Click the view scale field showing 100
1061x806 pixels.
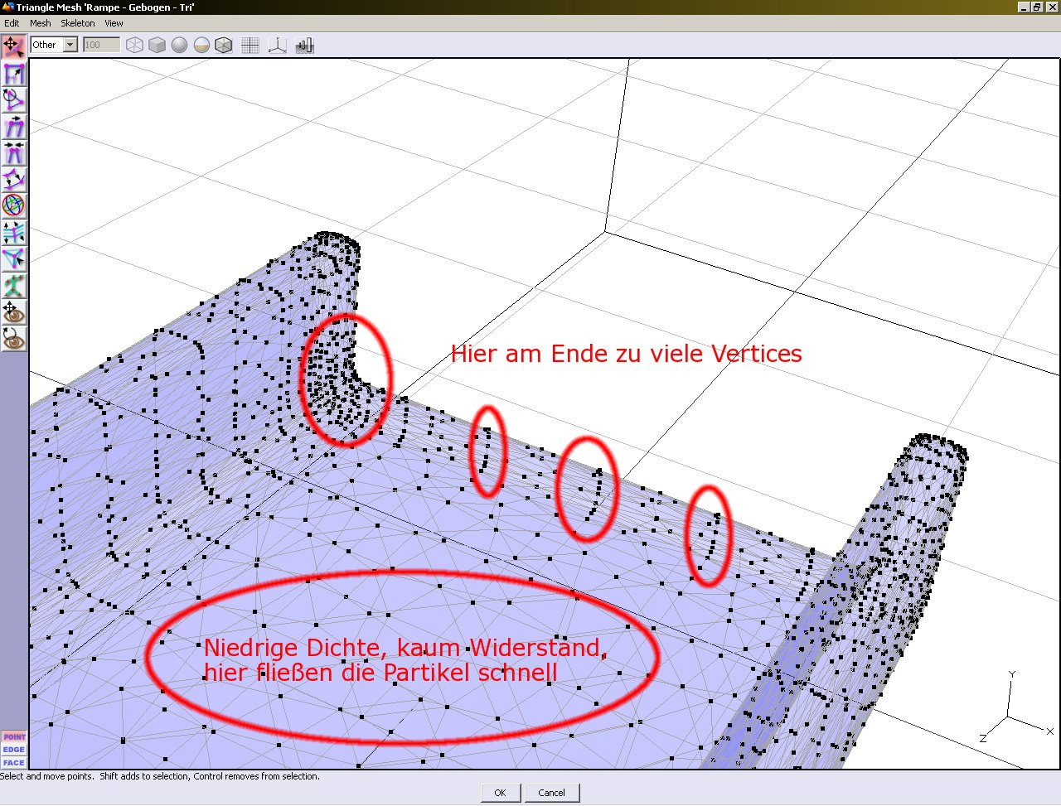click(101, 45)
